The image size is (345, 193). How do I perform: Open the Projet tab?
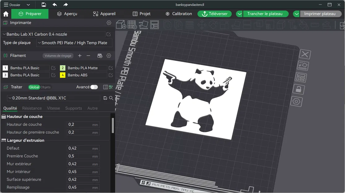coord(142,14)
